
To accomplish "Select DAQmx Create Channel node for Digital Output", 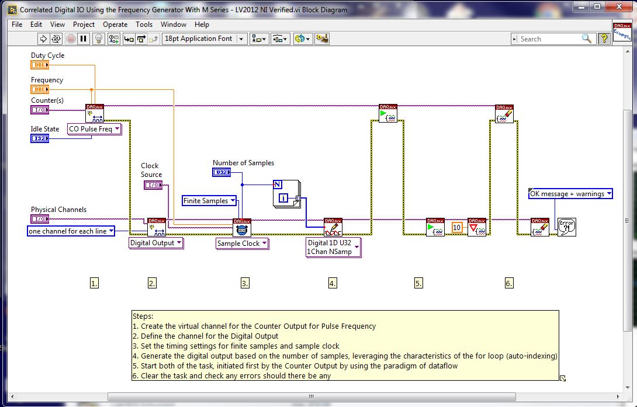I will coord(157,227).
